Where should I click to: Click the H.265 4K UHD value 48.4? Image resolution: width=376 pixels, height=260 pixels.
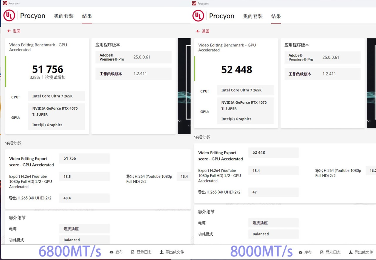(x=85, y=198)
